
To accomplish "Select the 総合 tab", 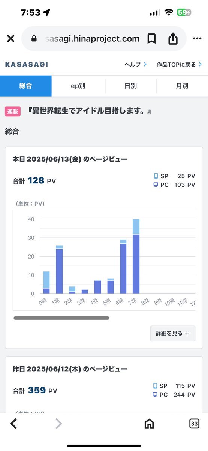I will point(26,86).
